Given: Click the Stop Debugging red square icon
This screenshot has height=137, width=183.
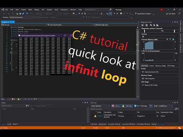Looking at the screenshot, I should 82,14.
